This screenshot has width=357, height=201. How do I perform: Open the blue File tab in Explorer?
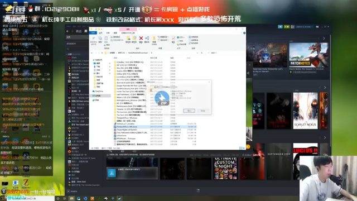click(93, 33)
